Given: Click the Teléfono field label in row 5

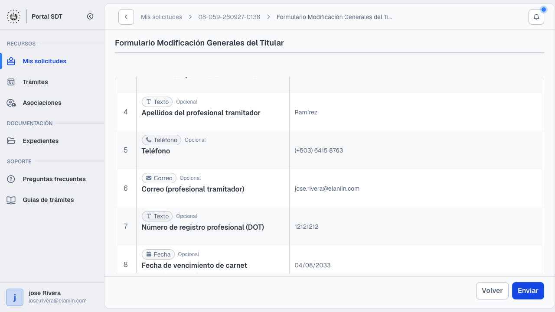Looking at the screenshot, I should pos(156,151).
